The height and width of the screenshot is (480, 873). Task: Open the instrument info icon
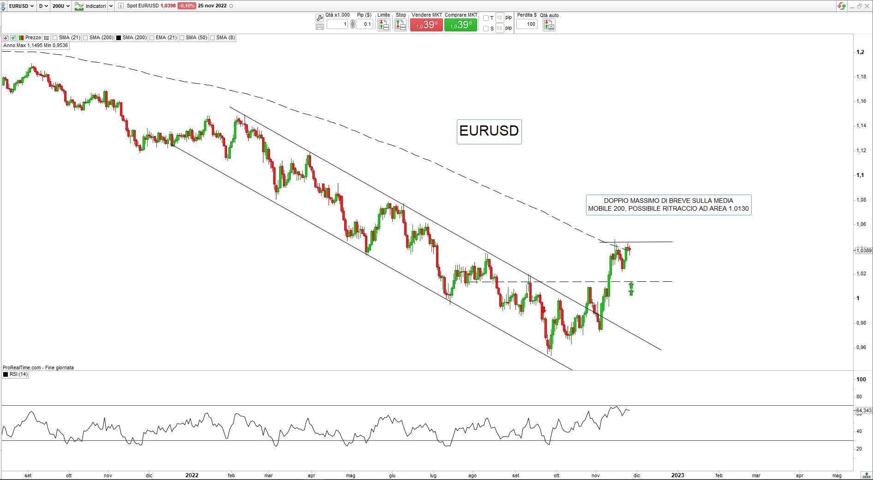pyautogui.click(x=121, y=6)
